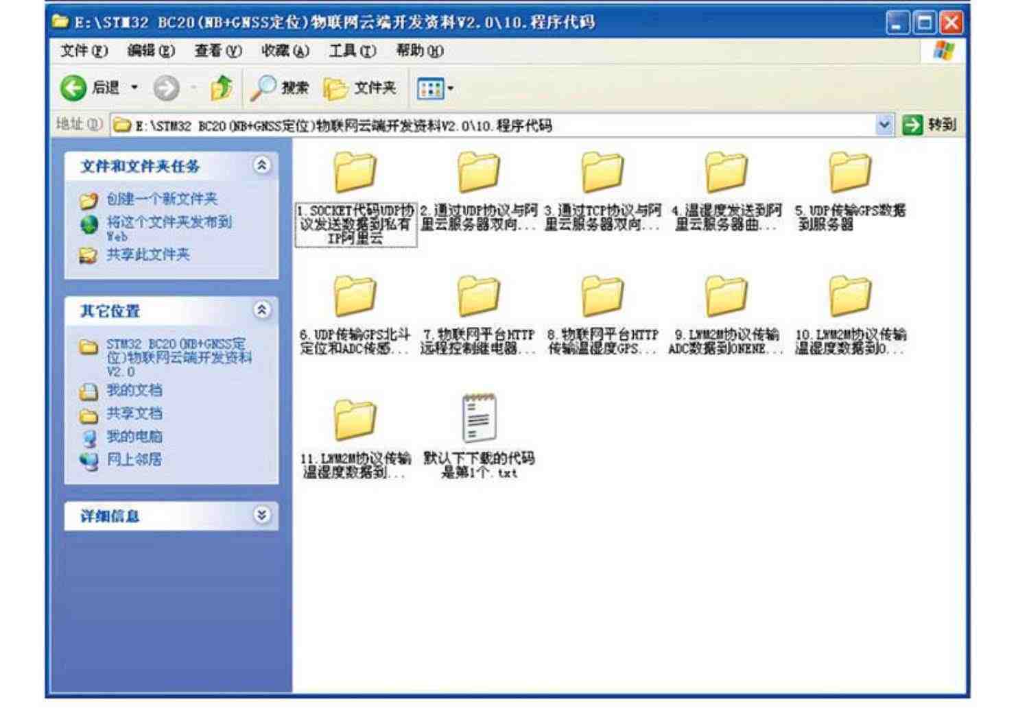Select folder 8.物联网平台HTTP传输温湿度 icon
The height and width of the screenshot is (726, 1029).
pyautogui.click(x=602, y=295)
